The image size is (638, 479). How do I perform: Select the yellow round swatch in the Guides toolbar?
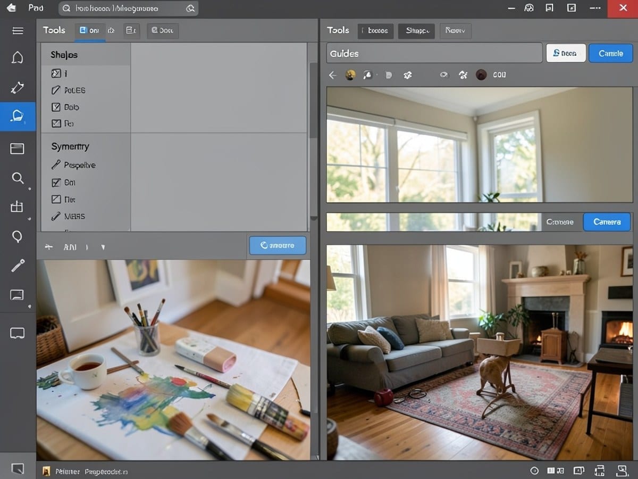click(x=350, y=75)
